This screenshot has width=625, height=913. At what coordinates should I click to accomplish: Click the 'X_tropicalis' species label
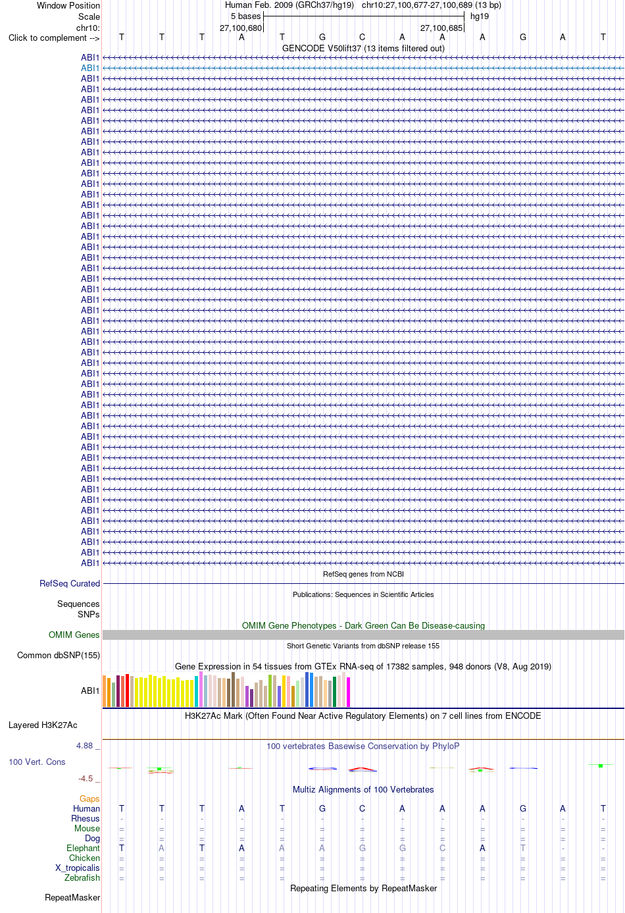78,868
